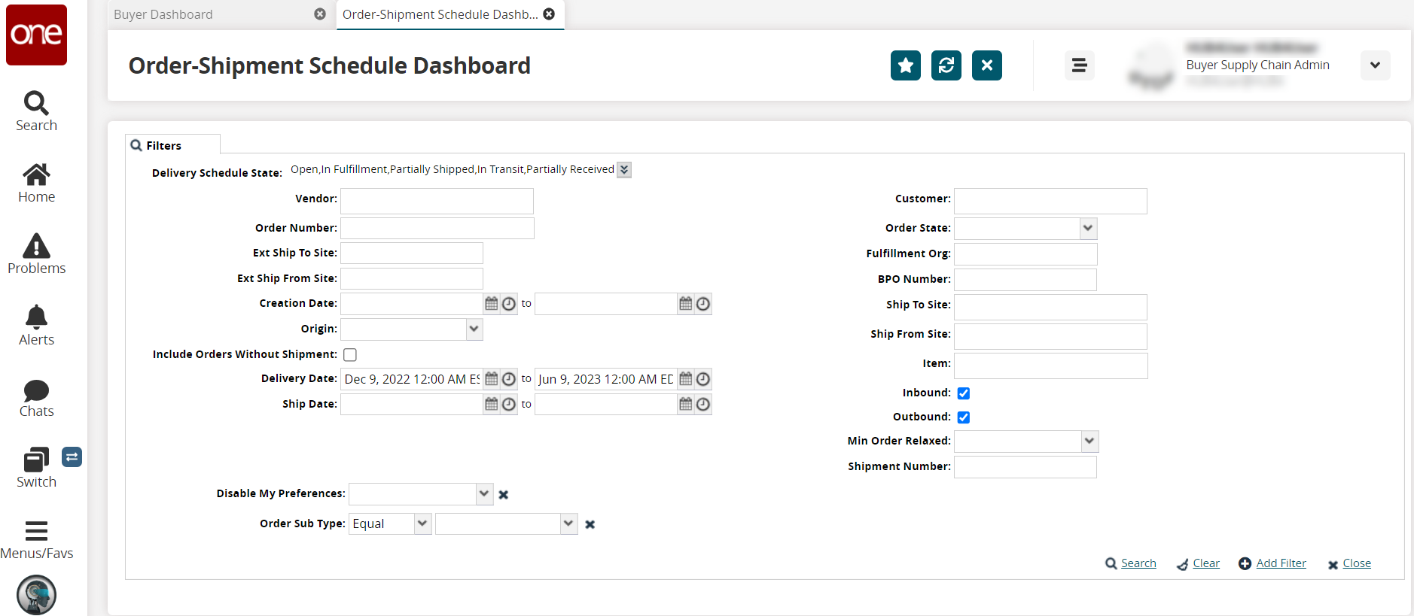Enable Include Orders Without Shipment checkbox
This screenshot has width=1414, height=616.
[350, 354]
